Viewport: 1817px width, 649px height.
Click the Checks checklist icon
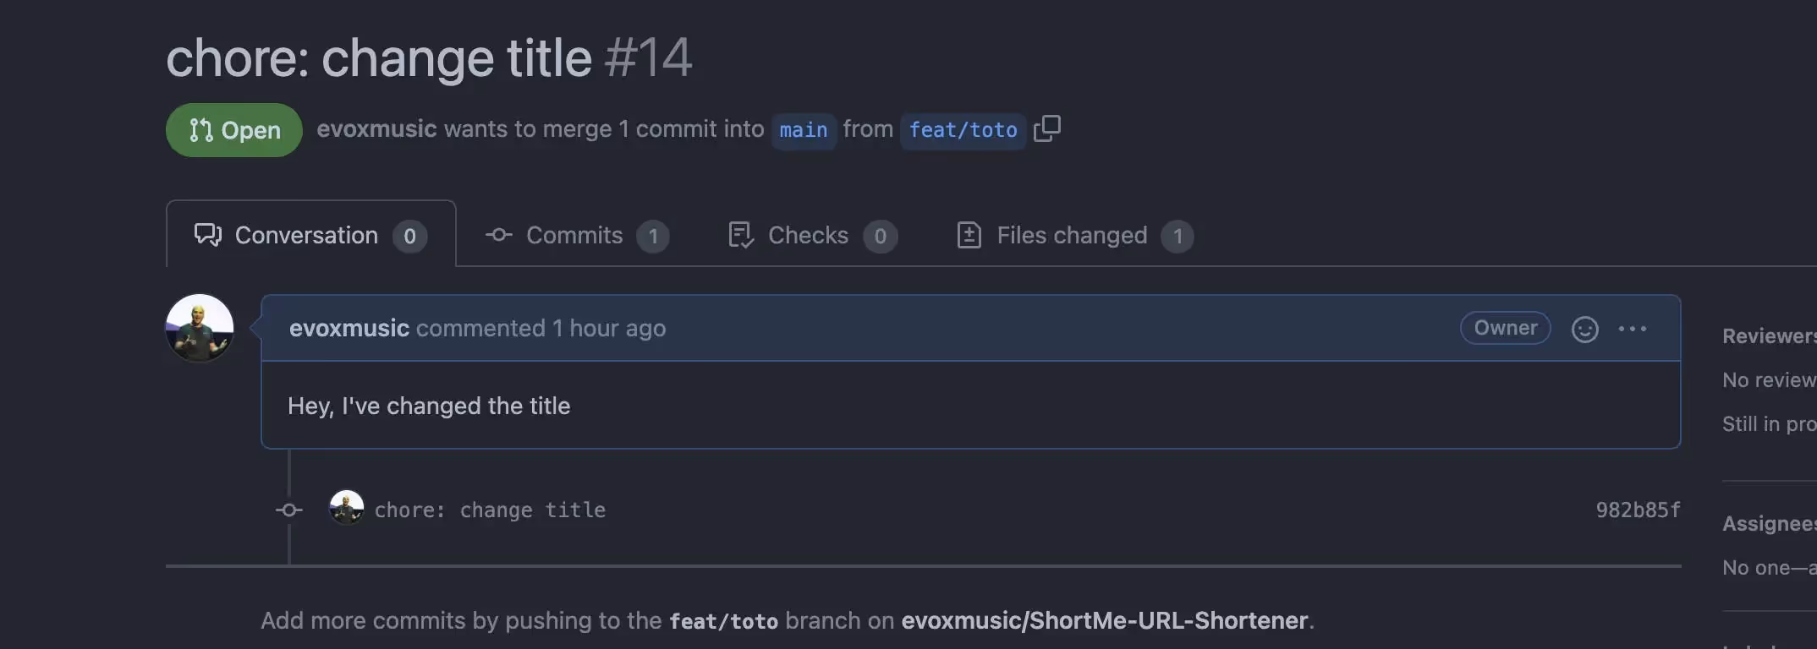click(x=739, y=235)
